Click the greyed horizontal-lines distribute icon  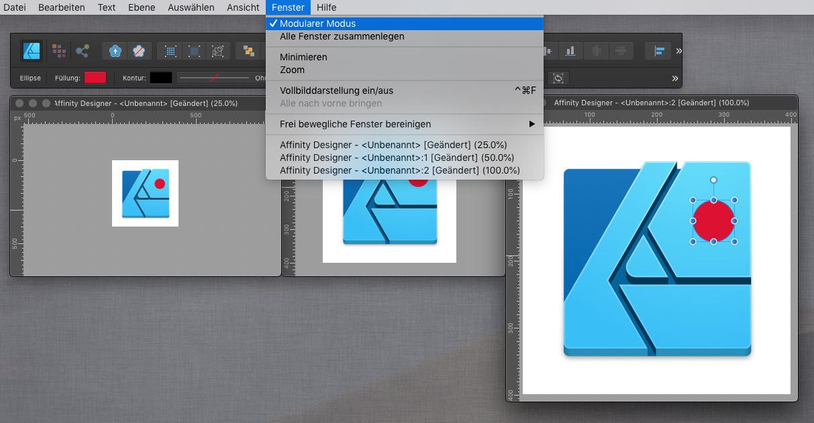tap(621, 51)
